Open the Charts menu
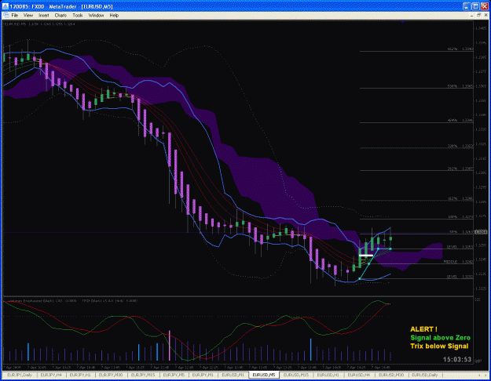Viewport: 491px width, 381px height. [x=60, y=16]
